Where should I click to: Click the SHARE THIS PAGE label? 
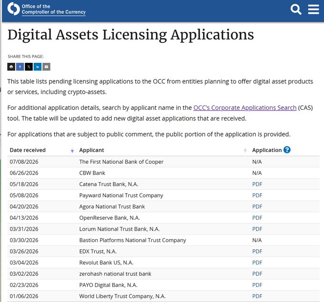click(26, 57)
